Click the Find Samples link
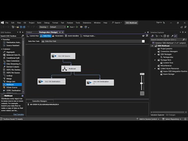Viewport: 188px width, 141px height. point(18,114)
